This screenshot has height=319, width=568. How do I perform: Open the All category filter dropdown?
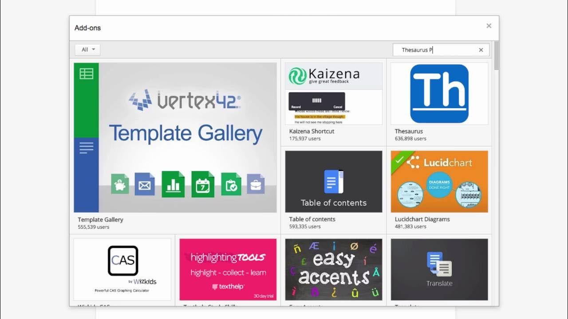tap(87, 50)
